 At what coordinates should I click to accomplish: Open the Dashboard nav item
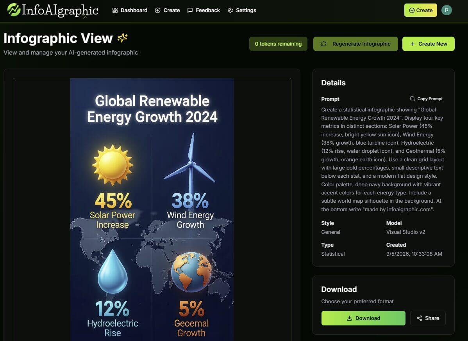(x=130, y=10)
